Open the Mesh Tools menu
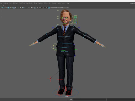Viewport: 135px width, 101px height. coord(22,3)
